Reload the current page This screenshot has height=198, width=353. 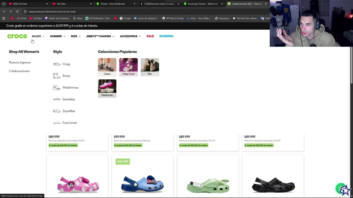(x=17, y=12)
